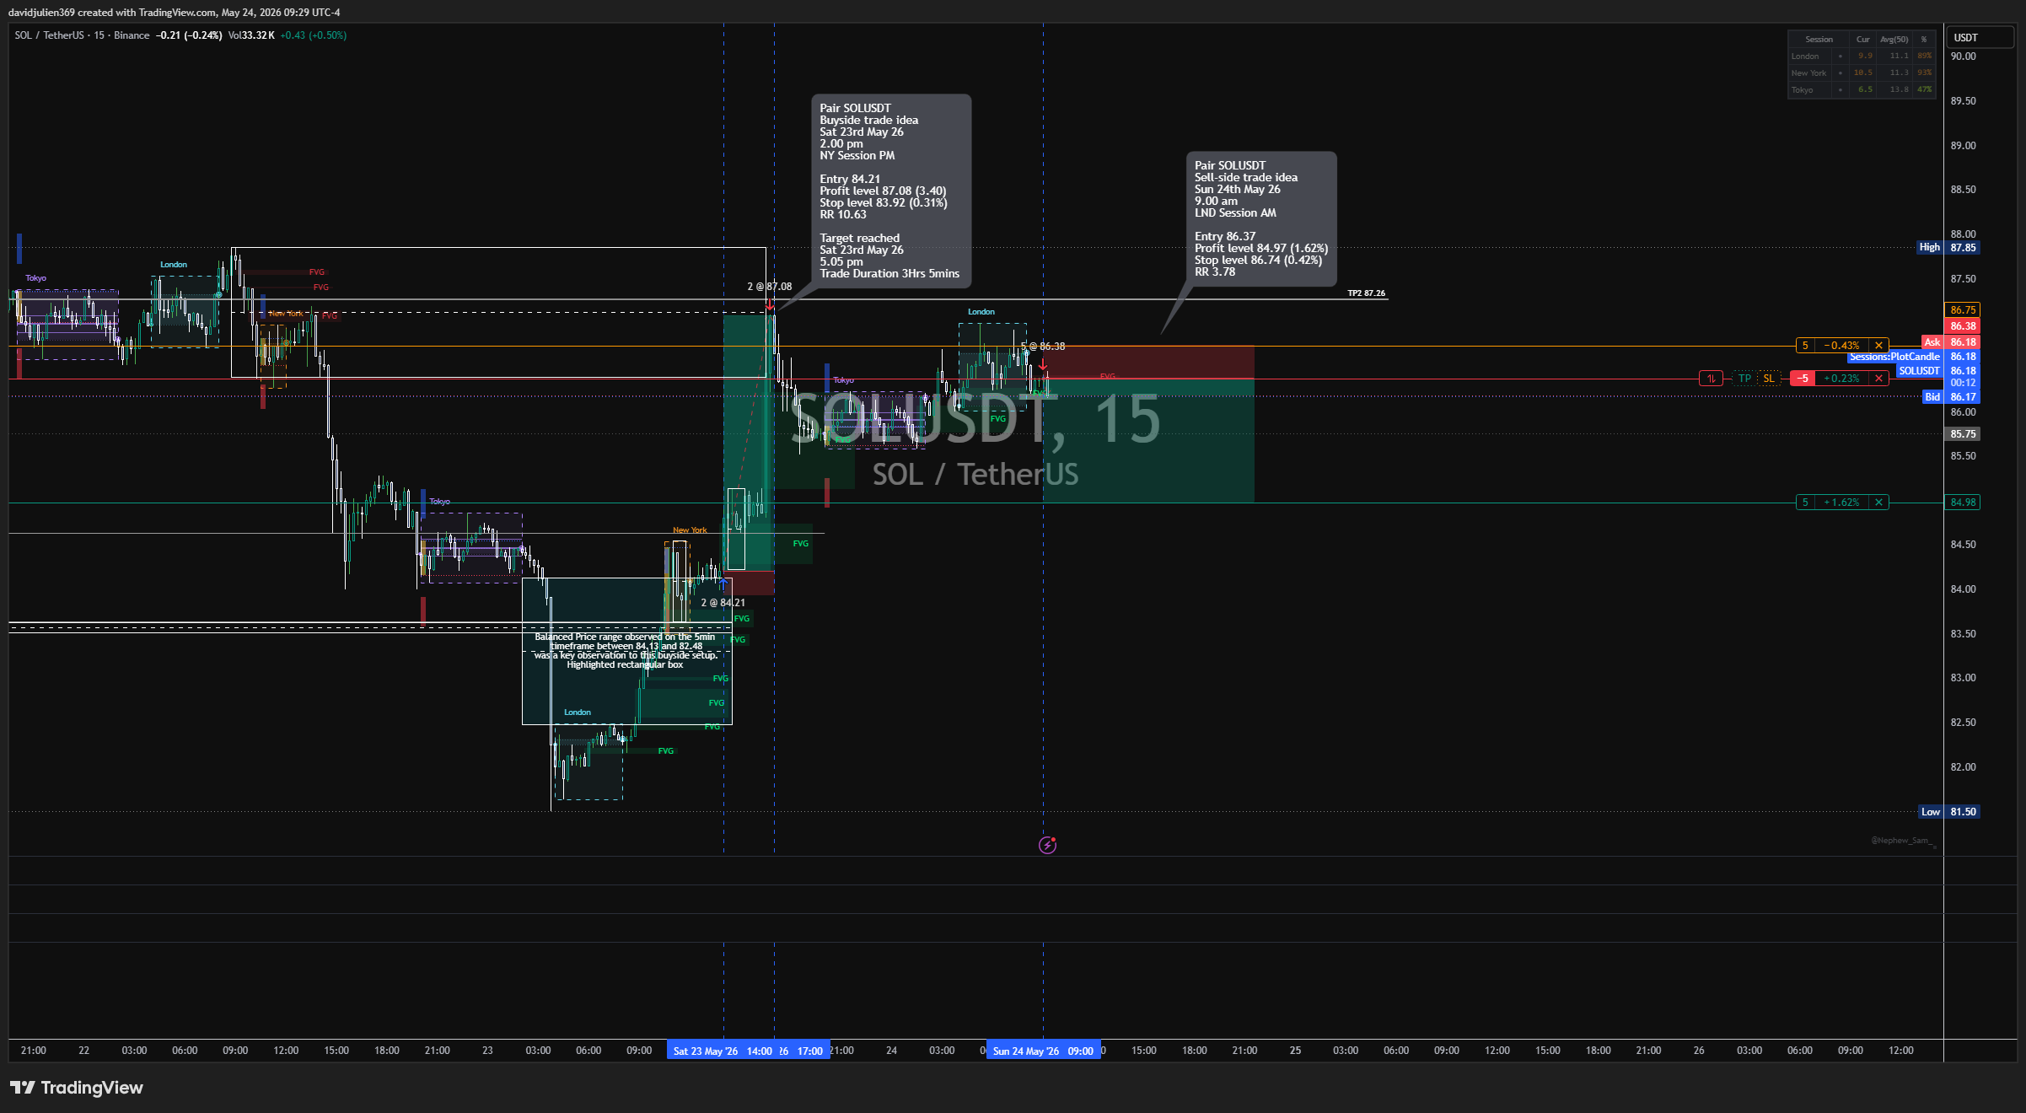Click the red -5 position quantity label
The image size is (2026, 1113).
pos(1802,379)
